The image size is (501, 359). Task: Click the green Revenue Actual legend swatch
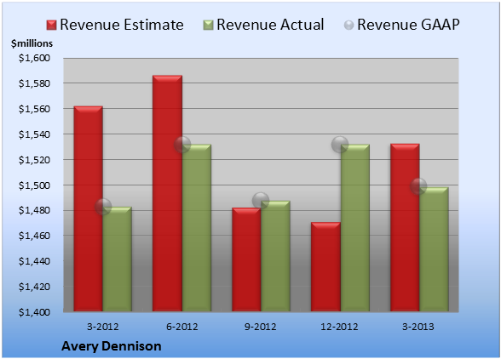click(x=208, y=26)
